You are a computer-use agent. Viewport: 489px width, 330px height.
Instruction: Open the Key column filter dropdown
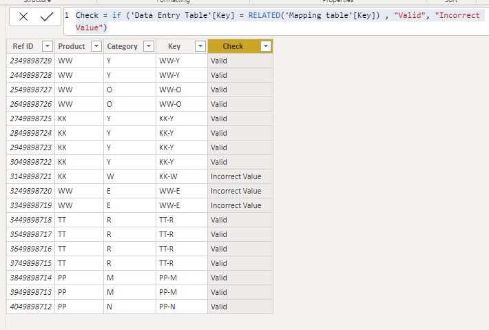click(200, 46)
